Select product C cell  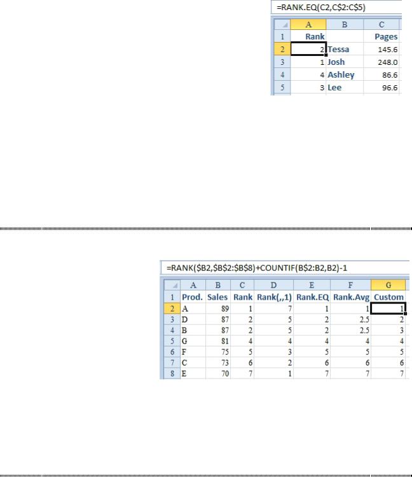[x=193, y=363]
